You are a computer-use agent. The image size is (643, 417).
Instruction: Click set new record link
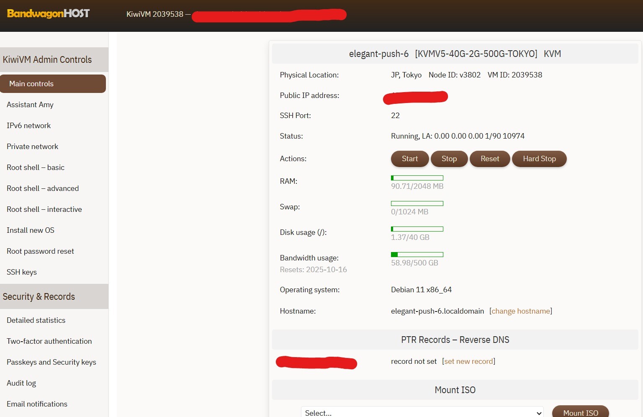click(x=468, y=361)
